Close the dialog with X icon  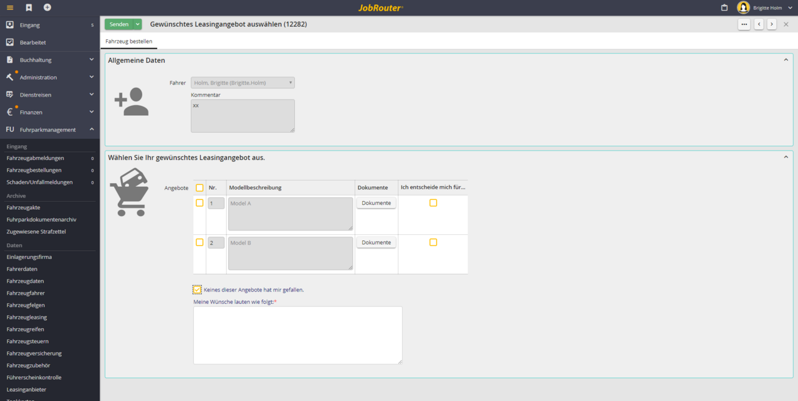coord(786,24)
